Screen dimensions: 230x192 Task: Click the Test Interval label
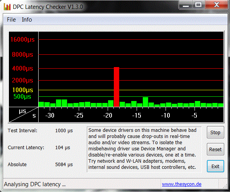pos(22,130)
